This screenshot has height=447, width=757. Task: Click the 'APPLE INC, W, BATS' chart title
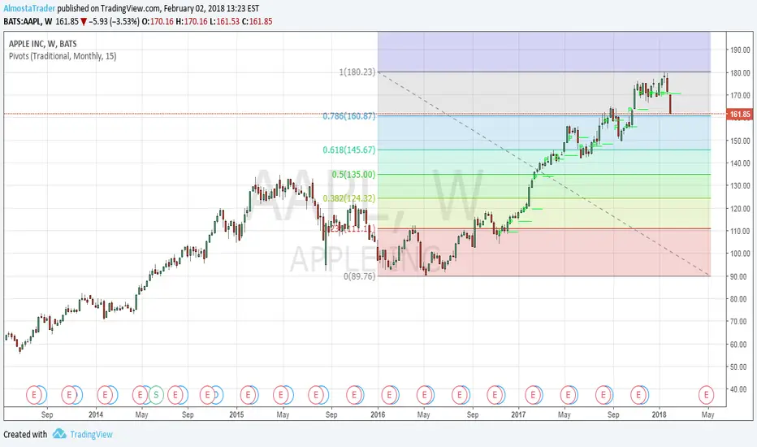click(42, 44)
